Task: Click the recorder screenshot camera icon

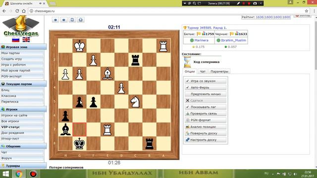Action: click(x=255, y=3)
